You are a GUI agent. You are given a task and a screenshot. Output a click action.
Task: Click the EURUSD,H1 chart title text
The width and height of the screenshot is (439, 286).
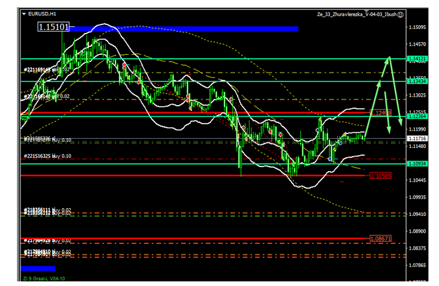[x=44, y=13]
